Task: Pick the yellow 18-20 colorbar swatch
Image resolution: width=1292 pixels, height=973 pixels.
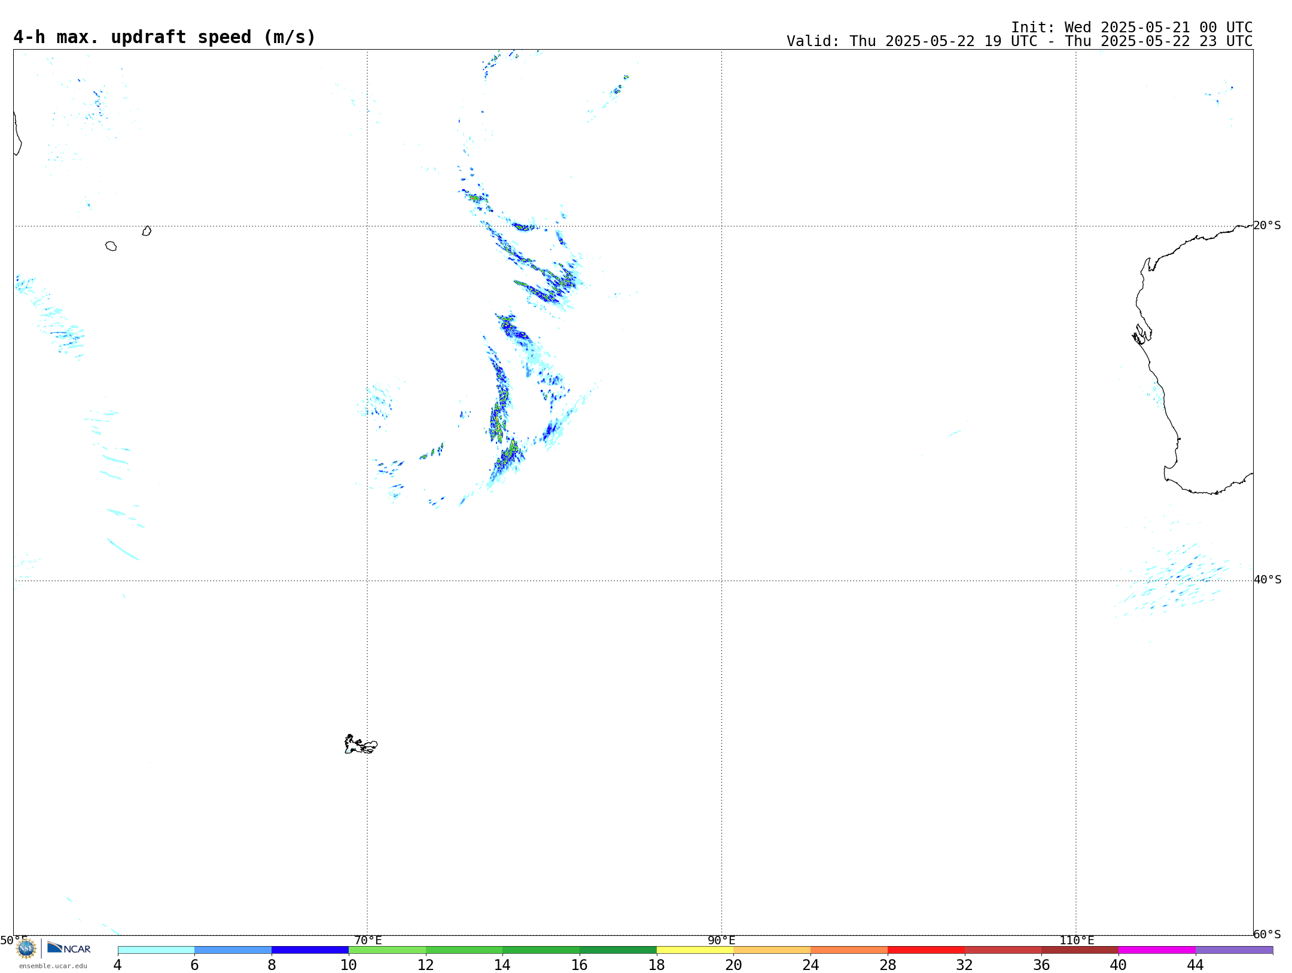Action: tap(695, 950)
